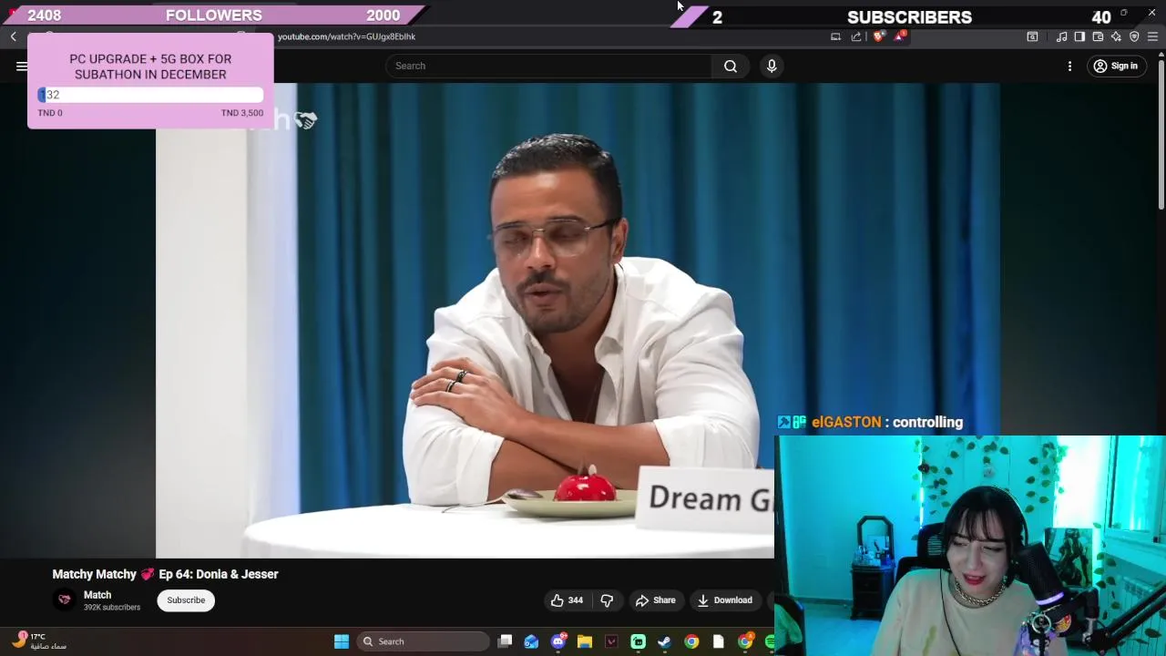This screenshot has height=656, width=1166.
Task: Open the Valorant icon in taskbar
Action: tap(611, 641)
